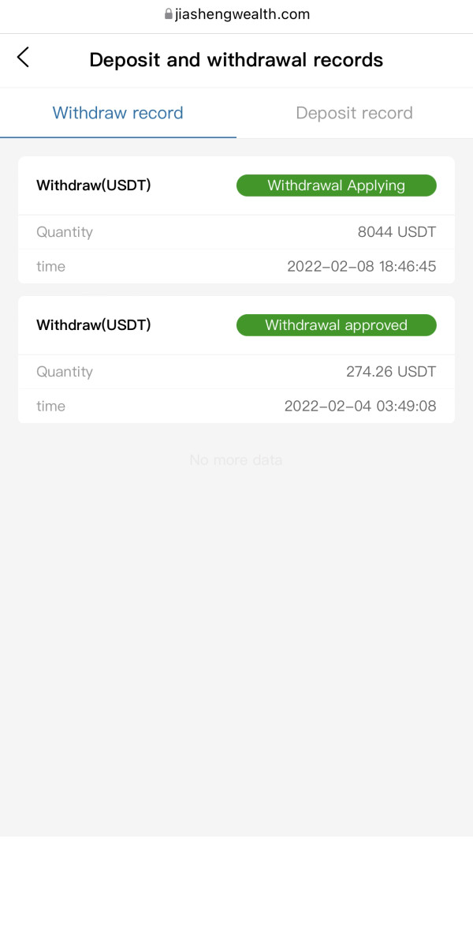The image size is (473, 937).
Task: Tap the time label in second record
Action: pos(50,407)
